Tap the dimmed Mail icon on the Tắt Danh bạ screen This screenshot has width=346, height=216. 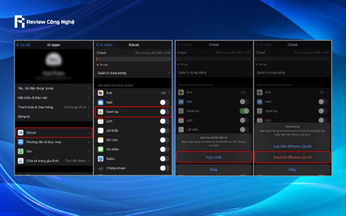tap(260, 102)
